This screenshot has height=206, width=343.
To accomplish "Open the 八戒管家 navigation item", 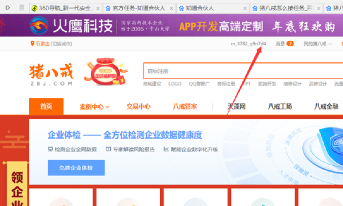I will 185,106.
